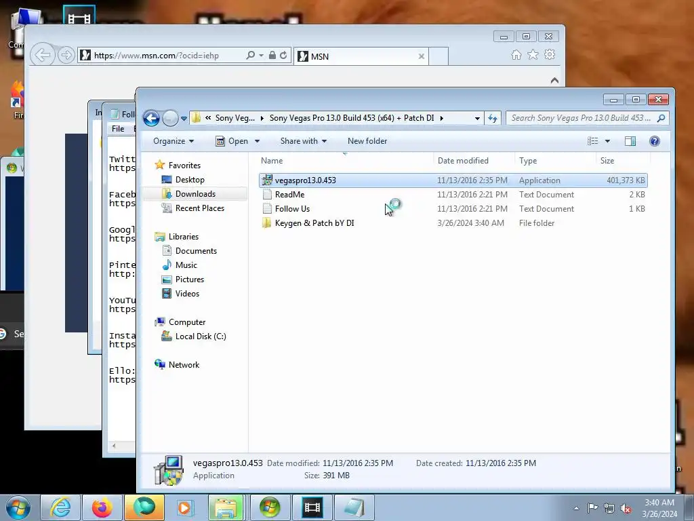Select the ReadMe text document
The width and height of the screenshot is (694, 521).
tap(453, 195)
